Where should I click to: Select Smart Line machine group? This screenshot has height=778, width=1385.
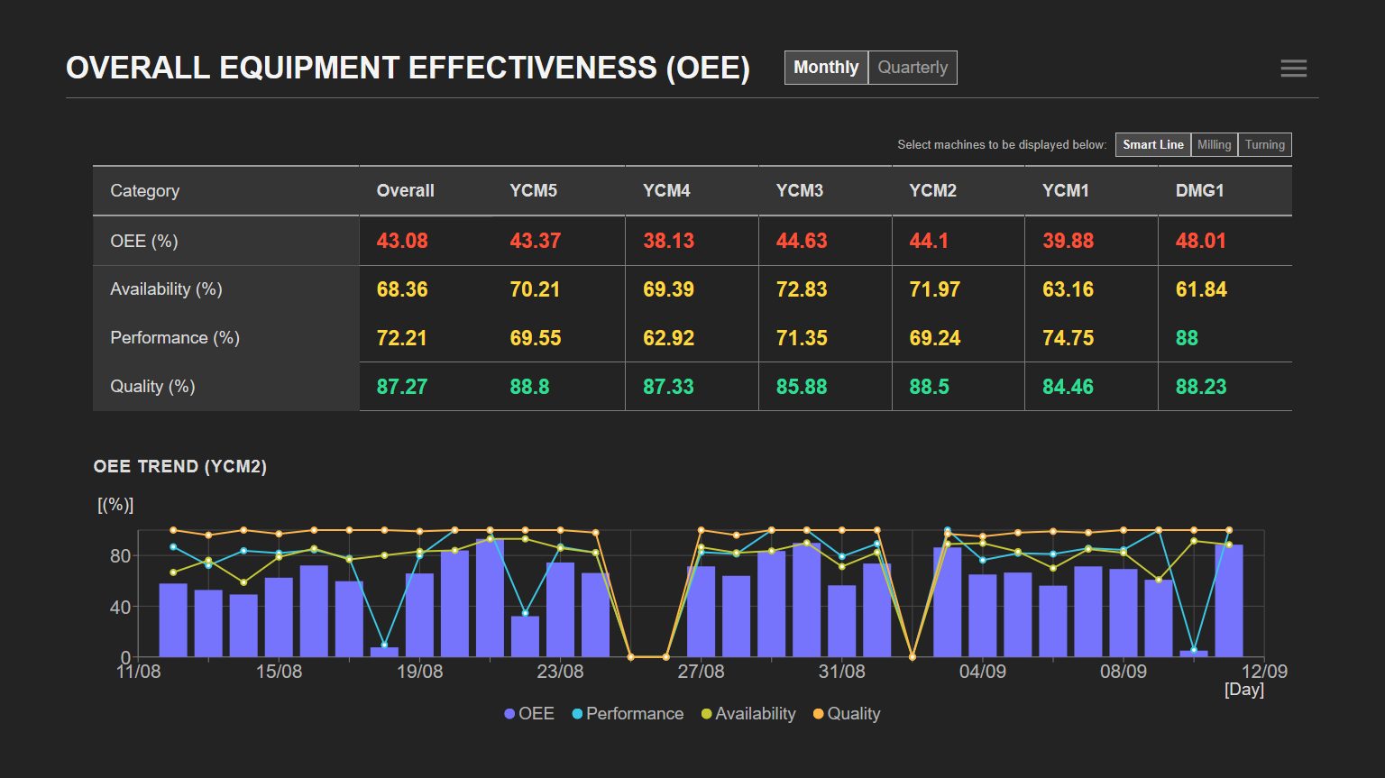coord(1152,145)
